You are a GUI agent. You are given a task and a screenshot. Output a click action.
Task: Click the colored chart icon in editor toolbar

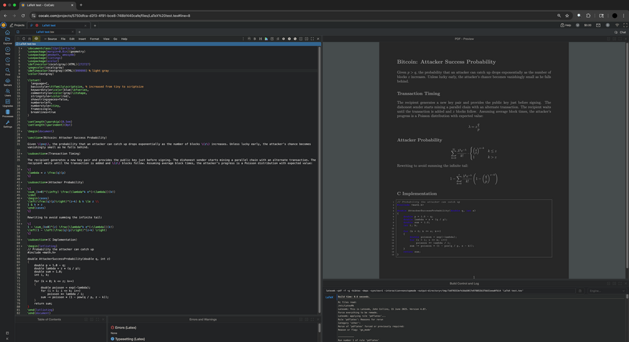point(266,39)
